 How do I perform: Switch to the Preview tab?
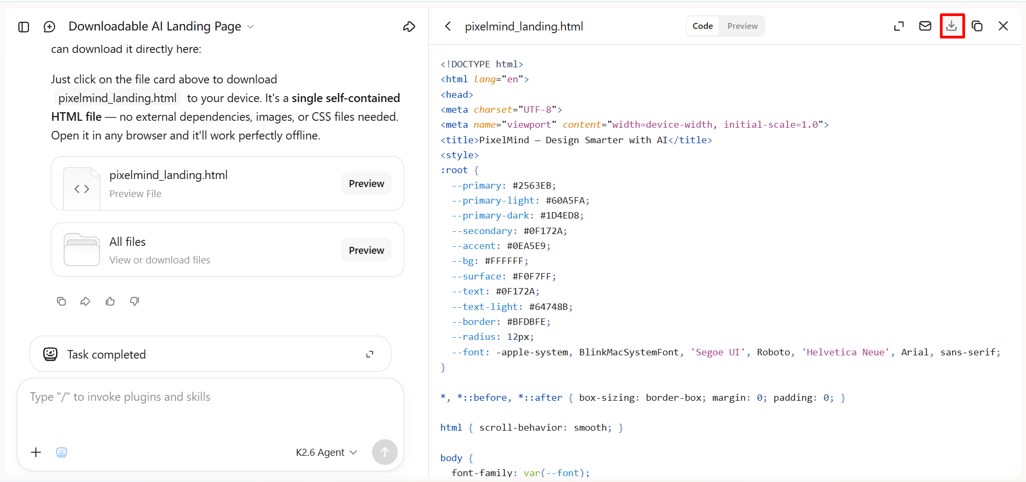point(742,26)
